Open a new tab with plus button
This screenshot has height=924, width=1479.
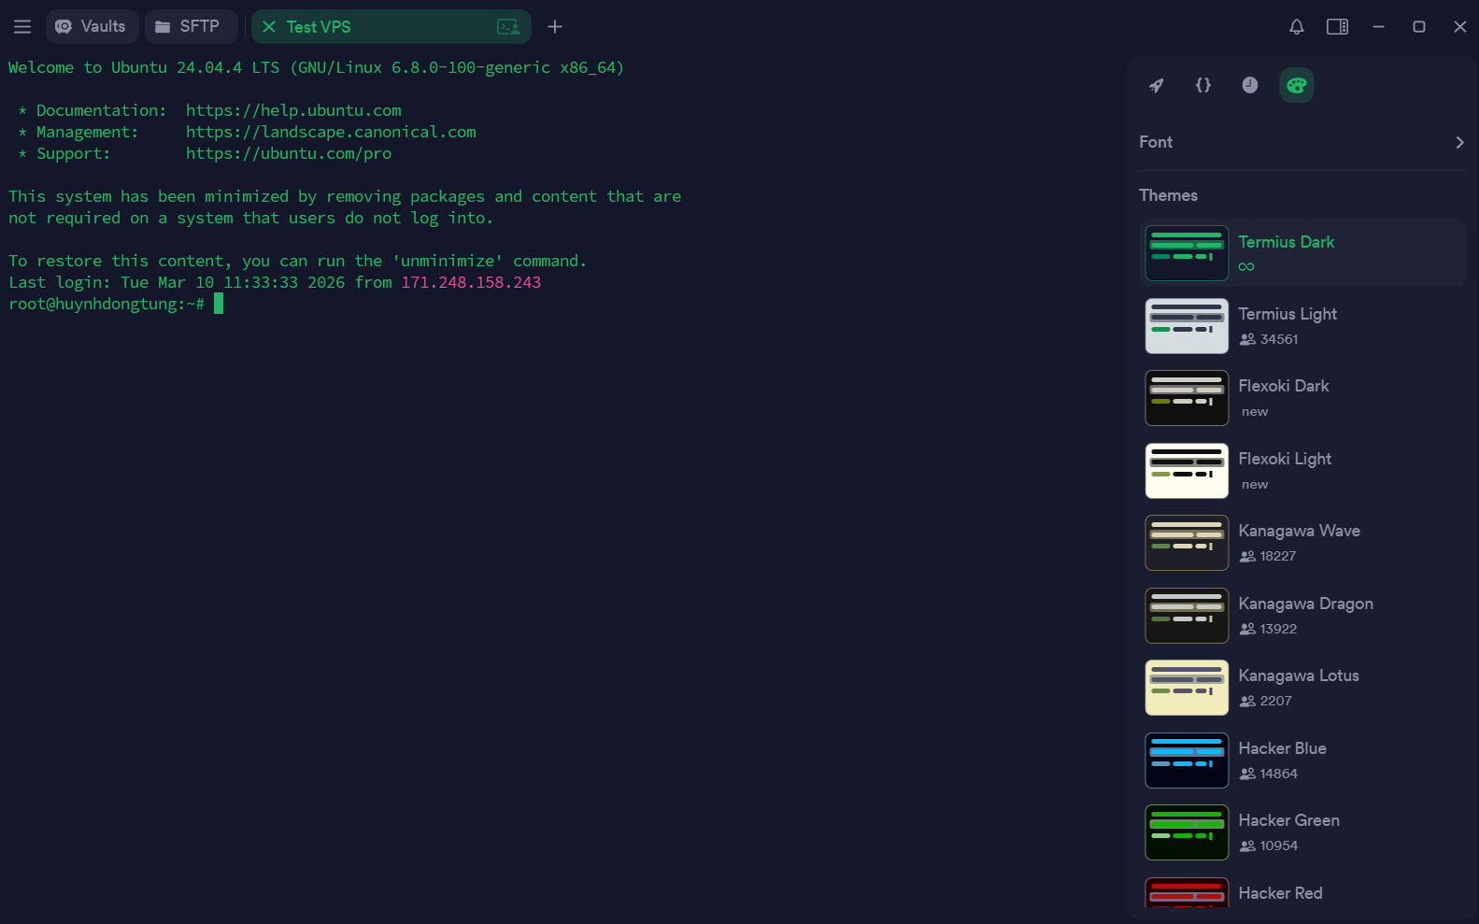pyautogui.click(x=555, y=27)
